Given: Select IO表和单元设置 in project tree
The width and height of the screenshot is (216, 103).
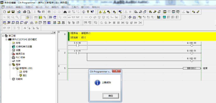Looking at the screenshot, I should [x=24, y=46].
